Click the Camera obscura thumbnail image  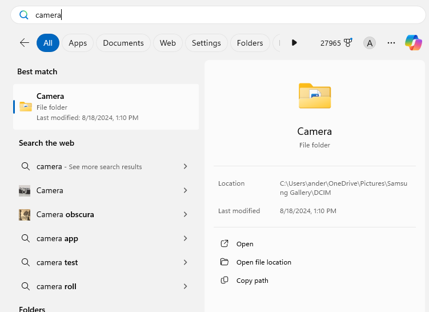[x=25, y=214]
